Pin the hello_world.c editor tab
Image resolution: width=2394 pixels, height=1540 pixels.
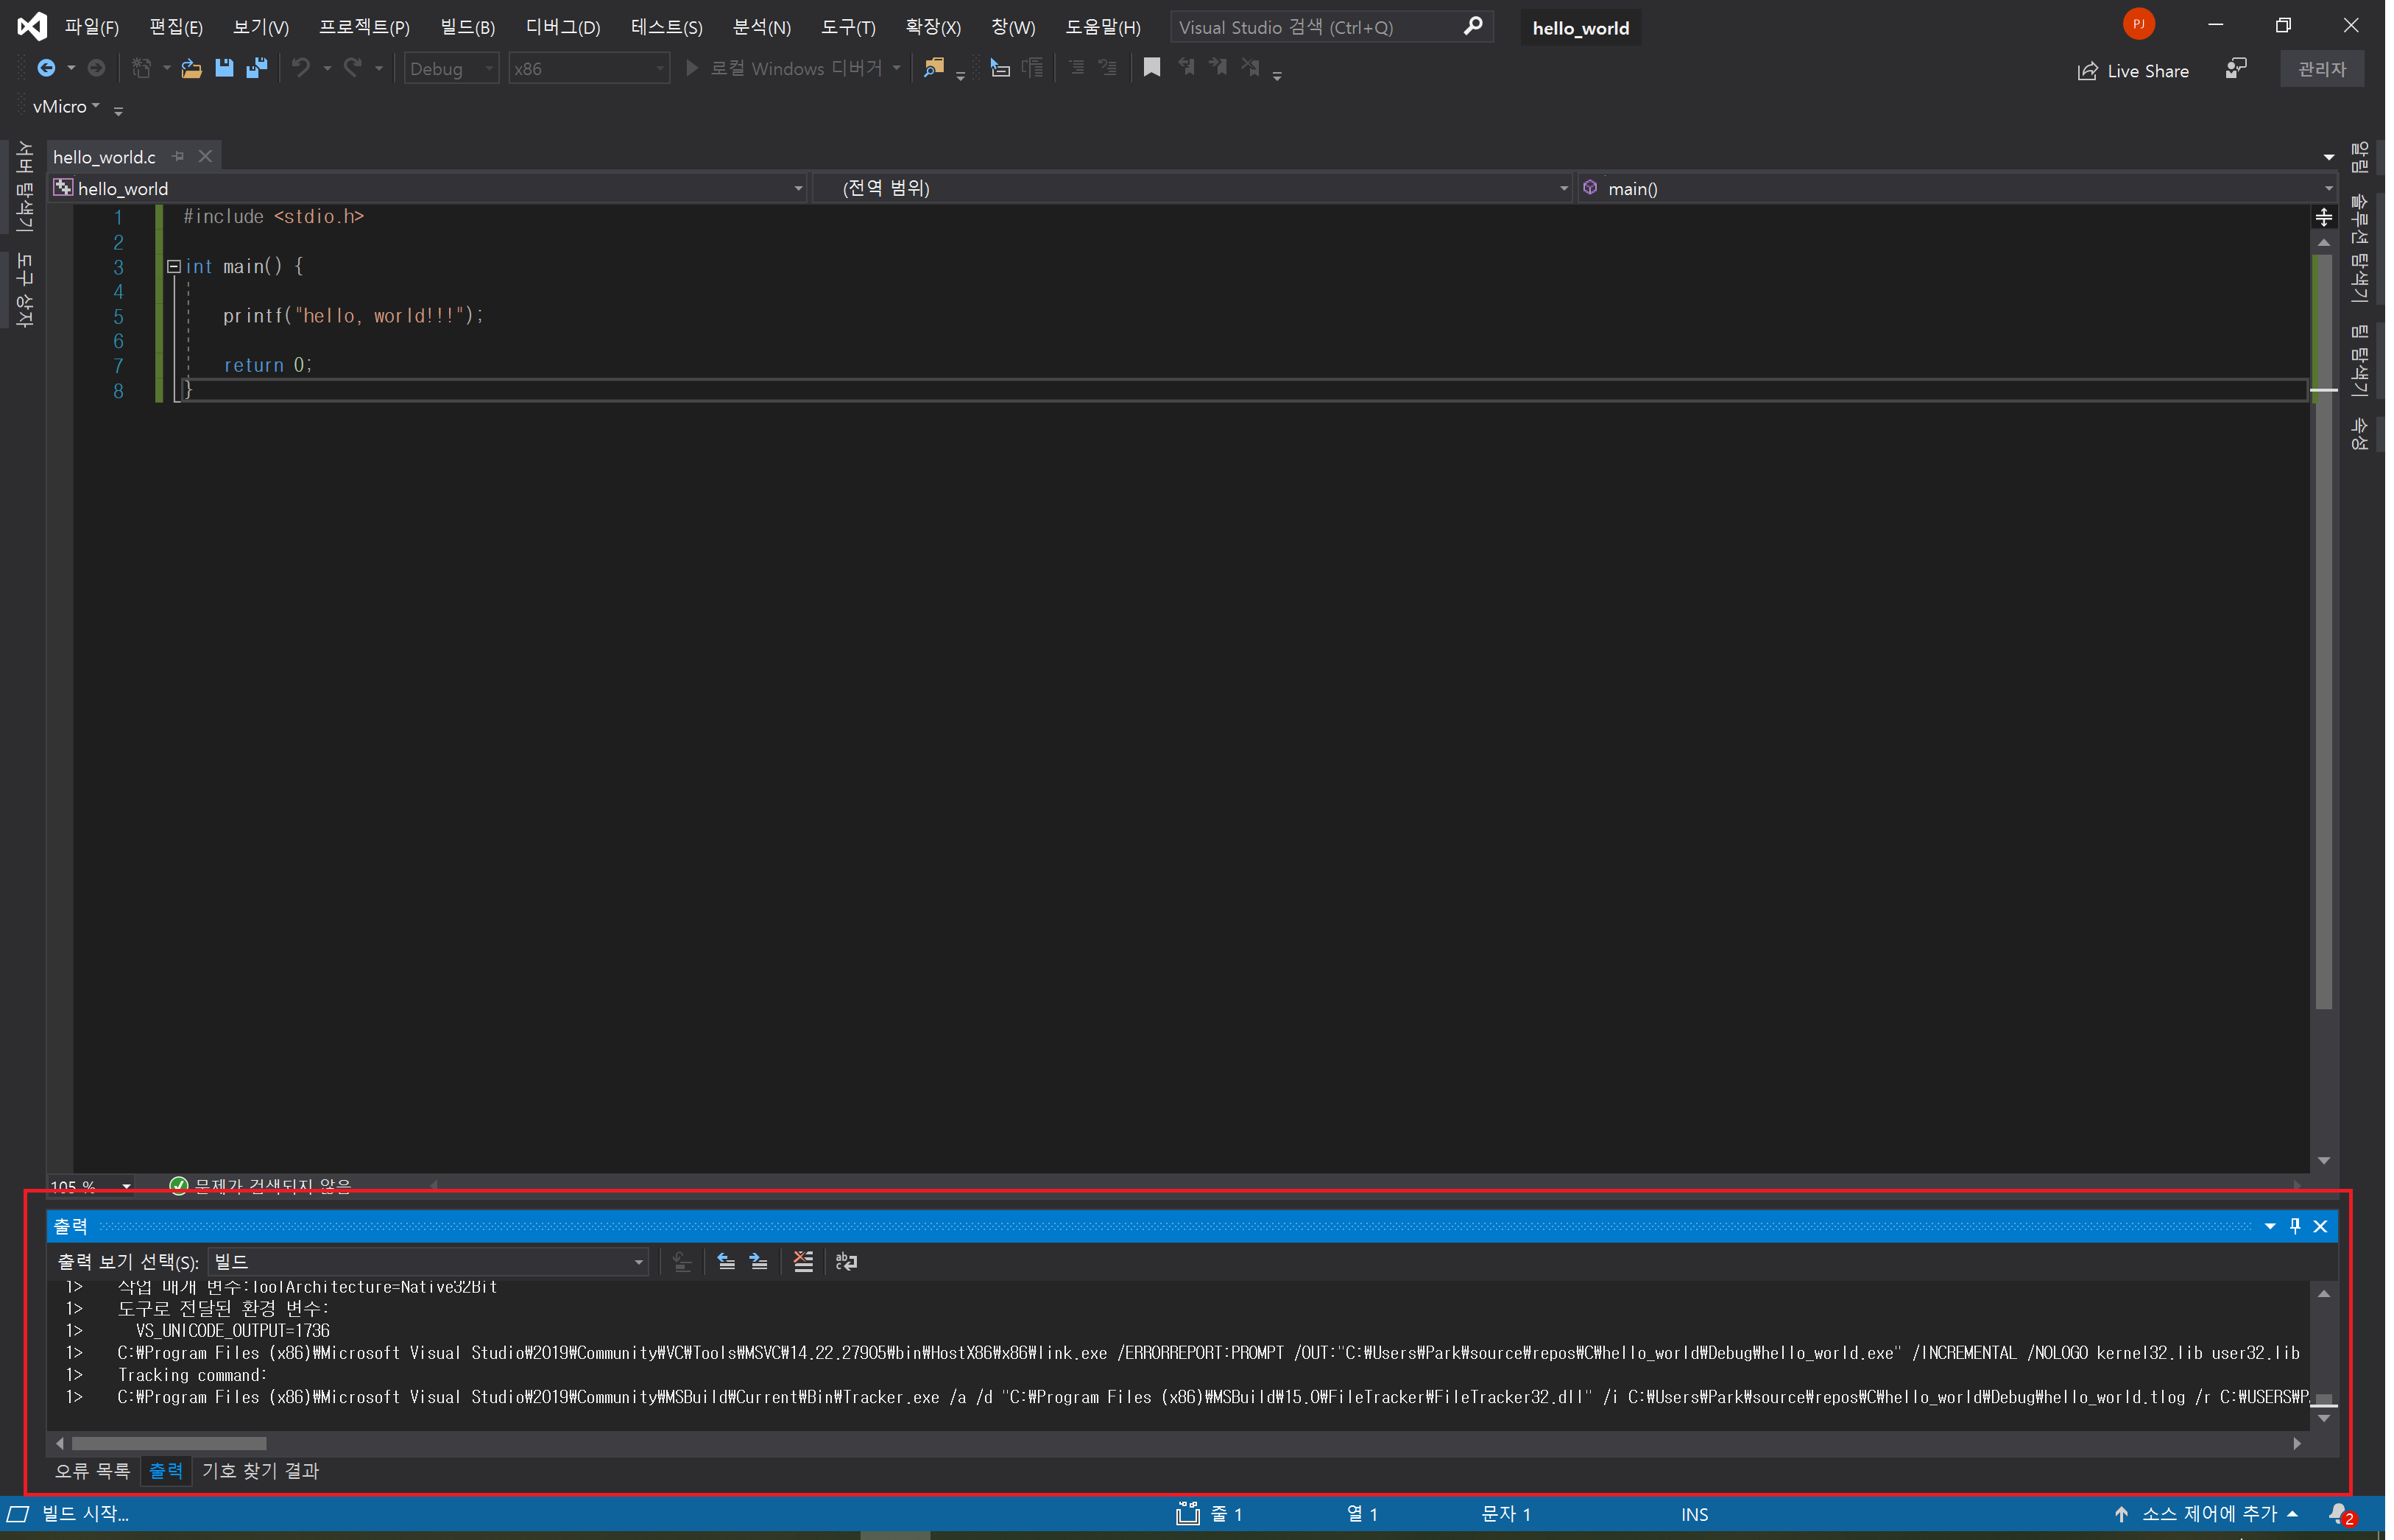pos(179,156)
